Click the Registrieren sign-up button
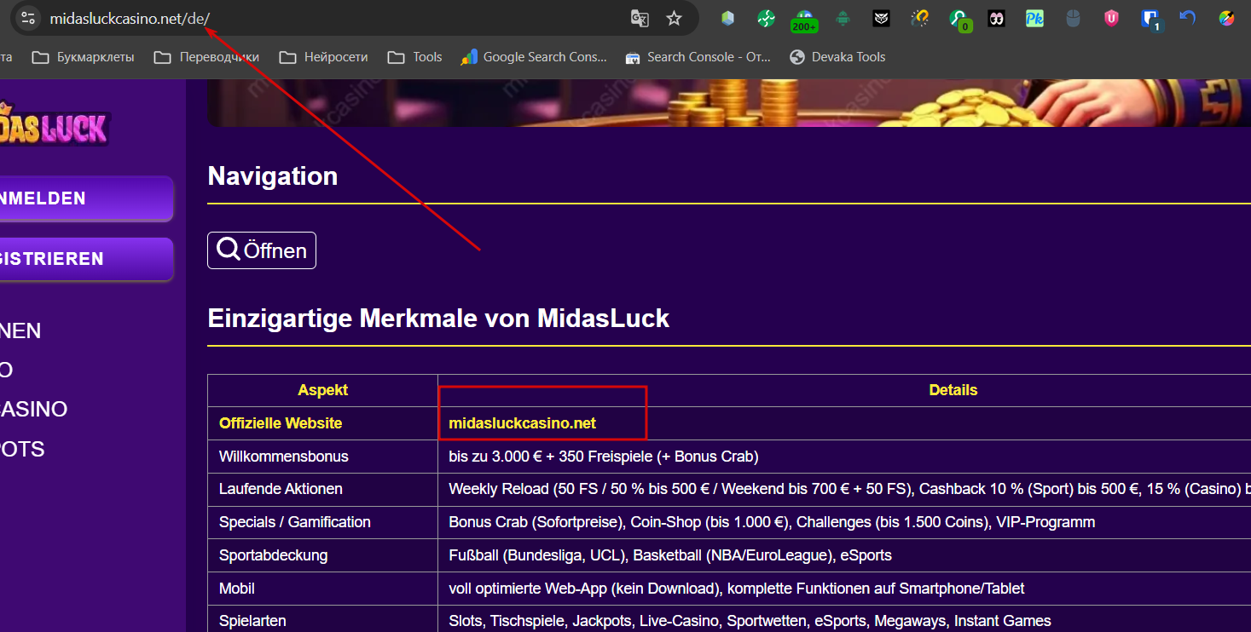The height and width of the screenshot is (632, 1251). 86,259
